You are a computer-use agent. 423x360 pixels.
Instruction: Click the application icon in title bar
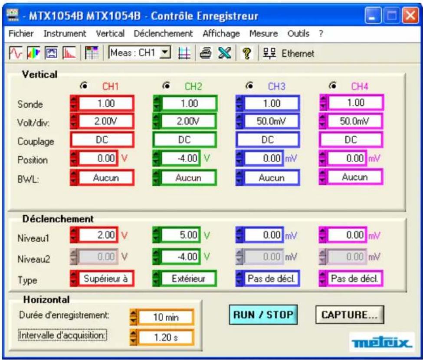(x=13, y=15)
